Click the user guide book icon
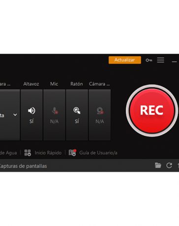This screenshot has width=179, height=226. [x=72, y=152]
